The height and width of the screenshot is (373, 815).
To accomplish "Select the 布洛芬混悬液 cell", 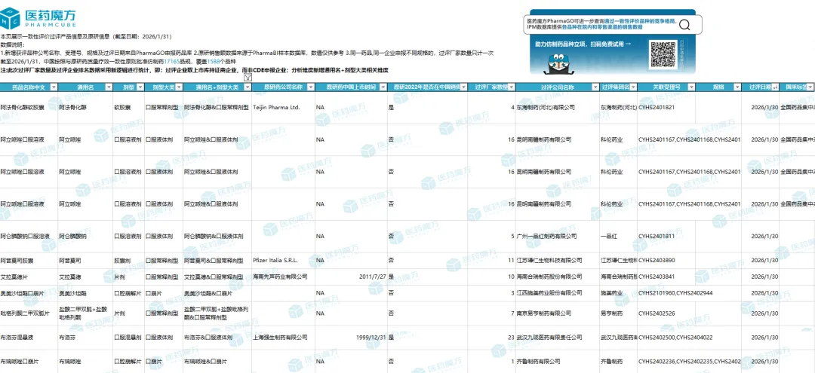I will pyautogui.click(x=29, y=337).
